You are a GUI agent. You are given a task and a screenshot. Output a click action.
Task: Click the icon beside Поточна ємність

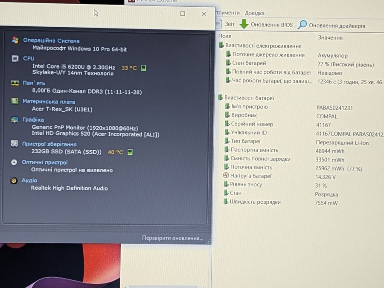click(227, 166)
